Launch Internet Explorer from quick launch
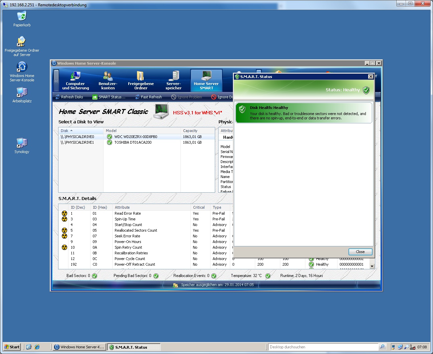This screenshot has height=354, width=433. [37, 347]
